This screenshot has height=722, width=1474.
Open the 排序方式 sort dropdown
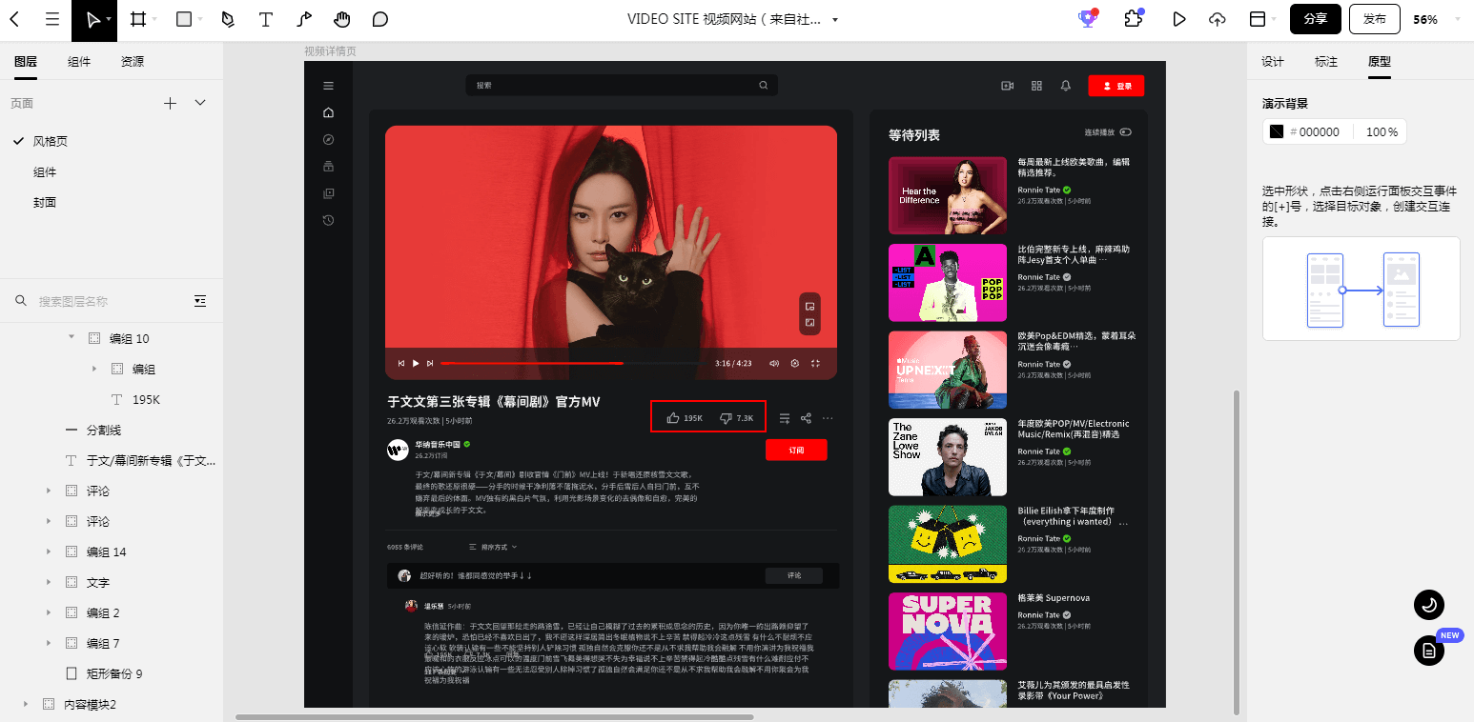(x=493, y=547)
